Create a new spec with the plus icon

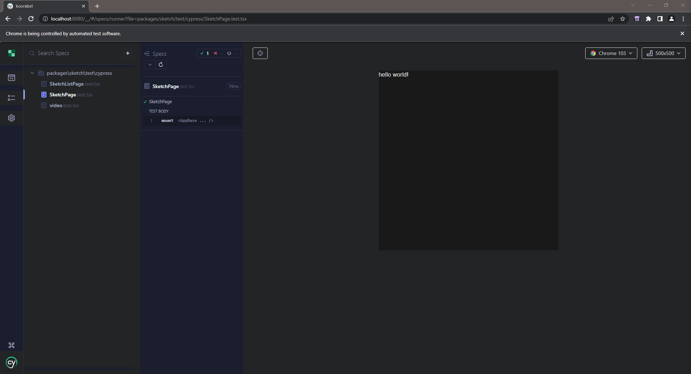128,53
